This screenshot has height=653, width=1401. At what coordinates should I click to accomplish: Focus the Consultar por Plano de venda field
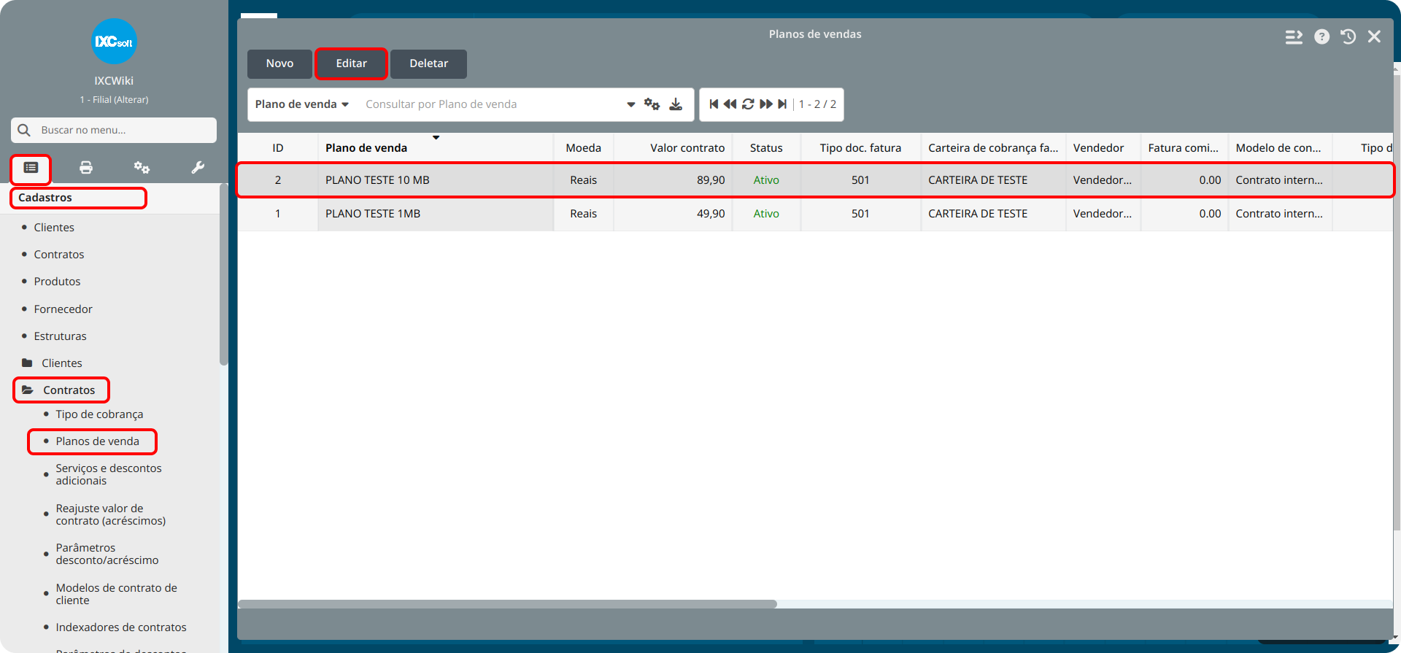tap(493, 104)
